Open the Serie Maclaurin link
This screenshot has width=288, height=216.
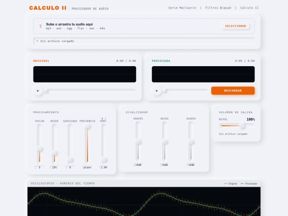pyautogui.click(x=182, y=8)
